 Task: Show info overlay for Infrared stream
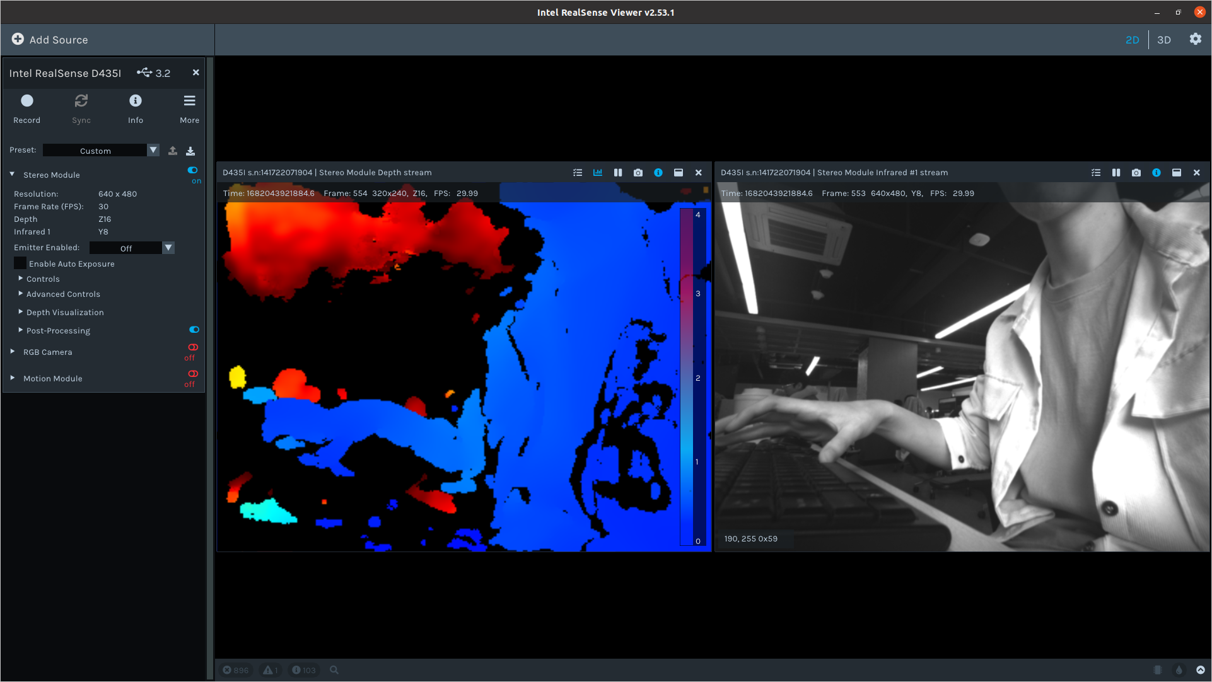tap(1157, 173)
